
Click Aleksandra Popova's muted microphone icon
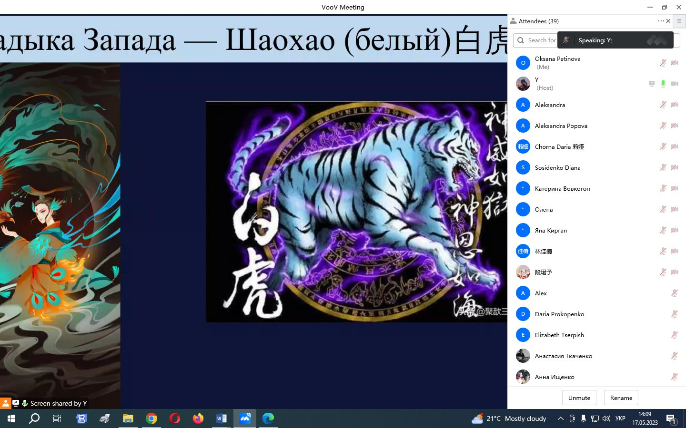[x=663, y=126]
